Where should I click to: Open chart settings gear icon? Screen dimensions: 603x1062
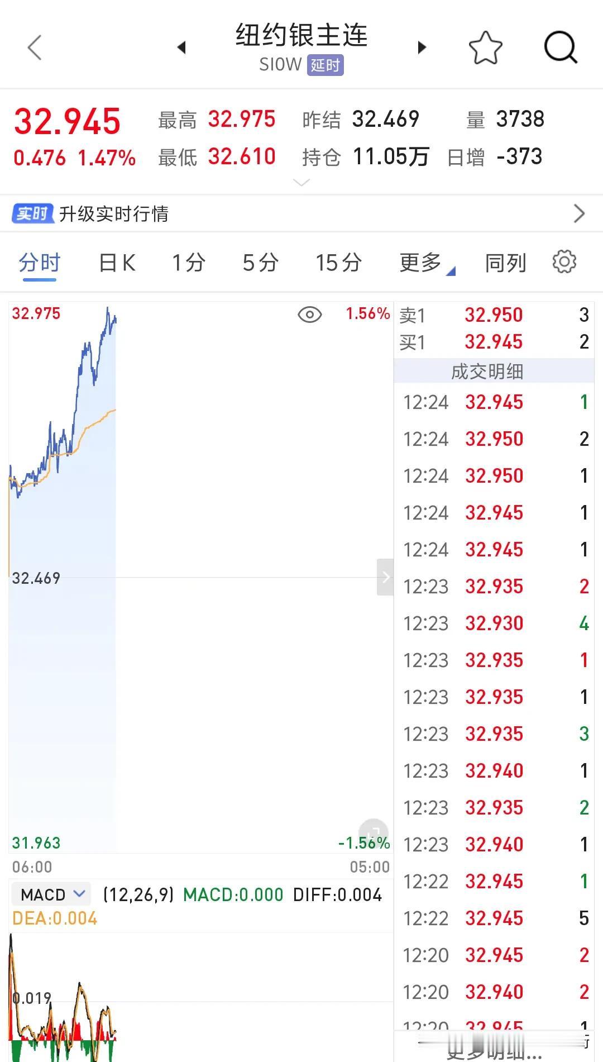tap(564, 262)
